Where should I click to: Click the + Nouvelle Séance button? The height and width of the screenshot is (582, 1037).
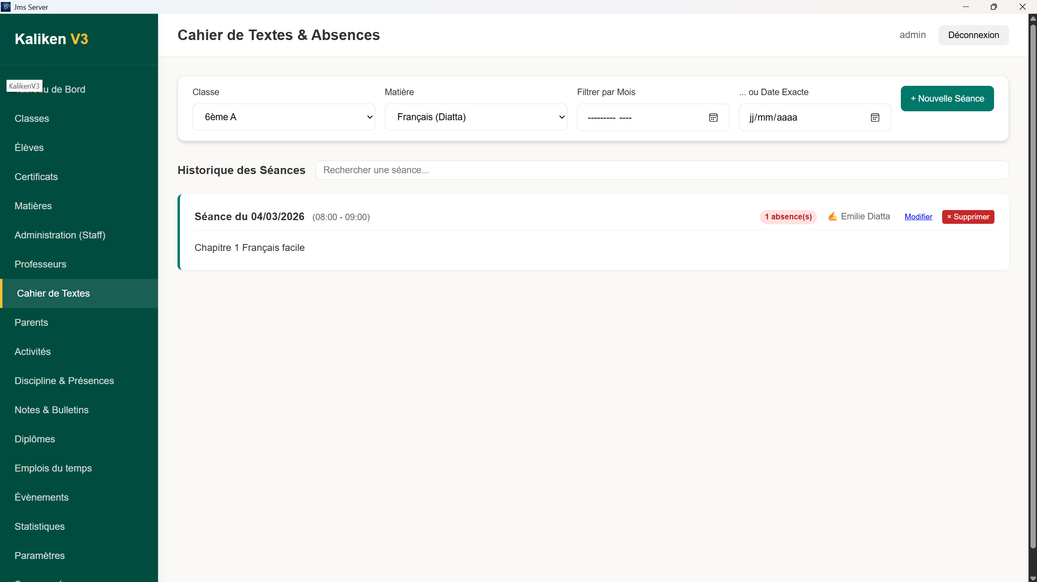947,98
